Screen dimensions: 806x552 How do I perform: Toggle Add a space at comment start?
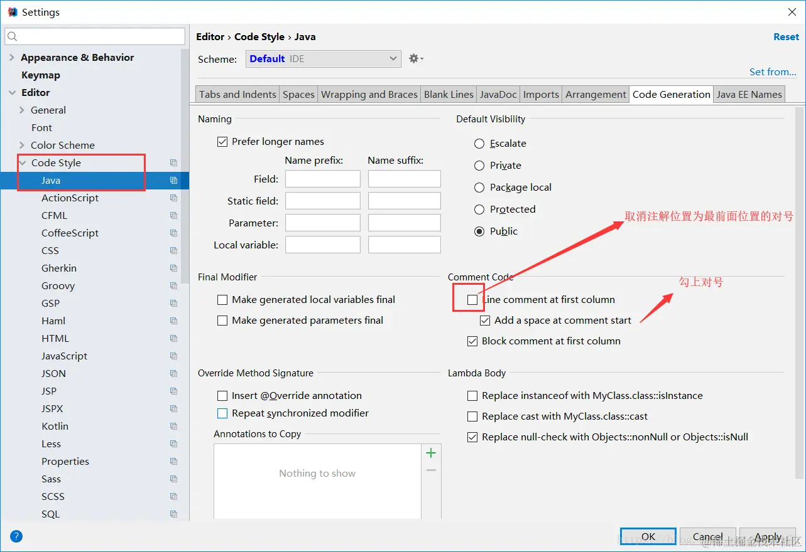point(485,321)
